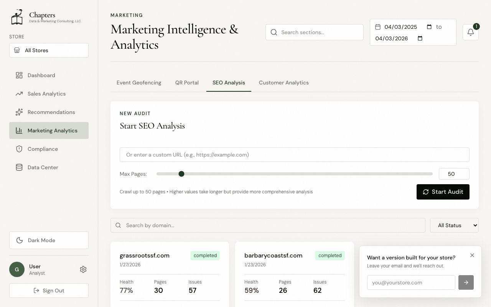The height and width of the screenshot is (307, 491).
Task: Adjust the Max Pages slider
Action: tap(181, 174)
